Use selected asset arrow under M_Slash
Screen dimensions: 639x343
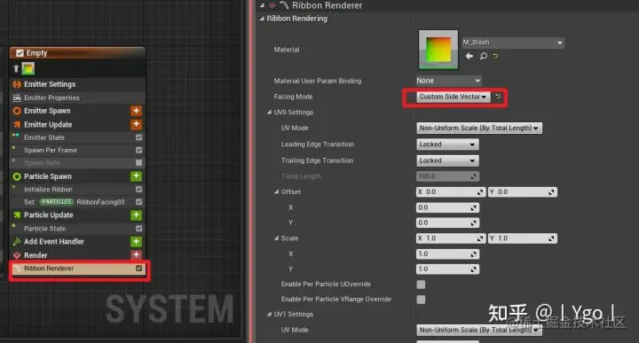click(469, 56)
